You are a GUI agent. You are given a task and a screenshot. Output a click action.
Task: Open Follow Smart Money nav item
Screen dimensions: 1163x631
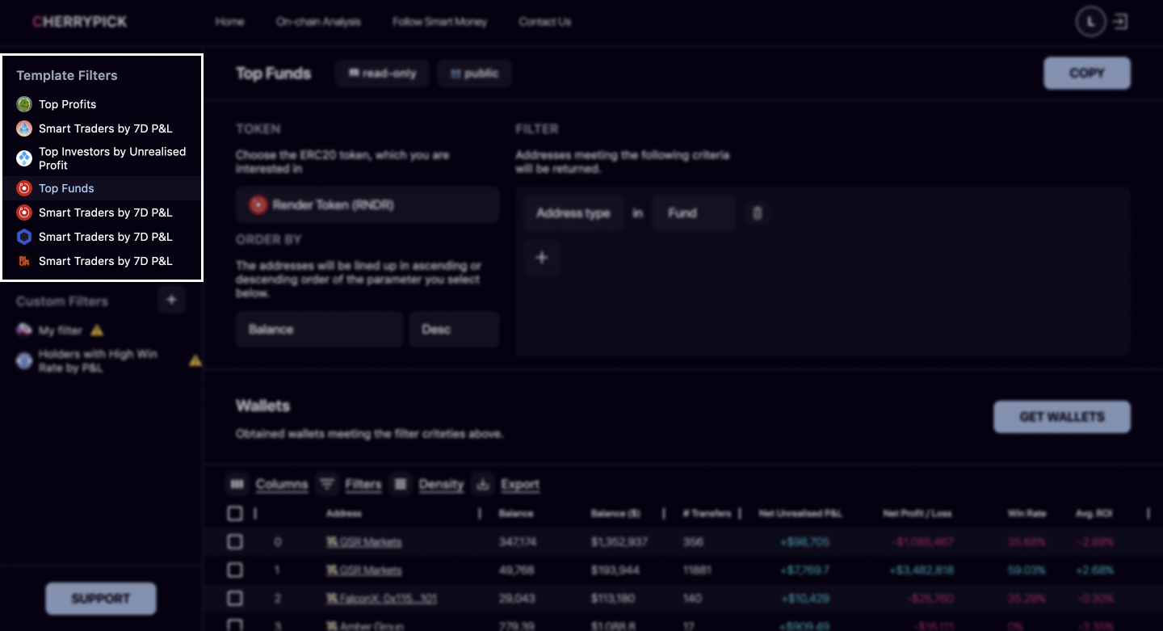click(x=439, y=22)
